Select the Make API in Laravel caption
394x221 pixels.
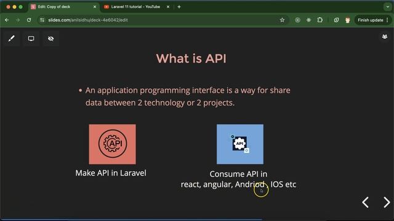111,173
